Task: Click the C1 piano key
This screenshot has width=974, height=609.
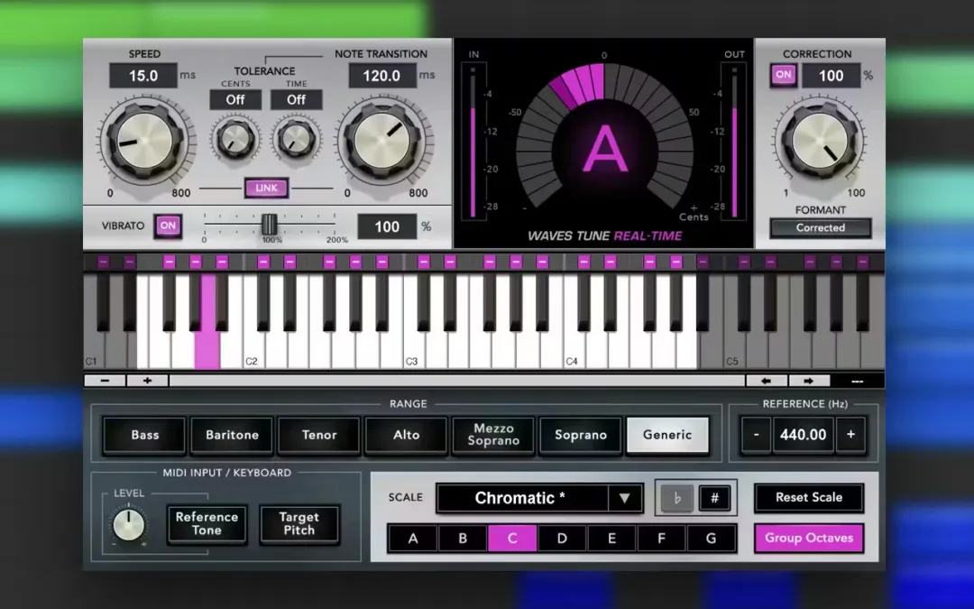Action: point(92,351)
